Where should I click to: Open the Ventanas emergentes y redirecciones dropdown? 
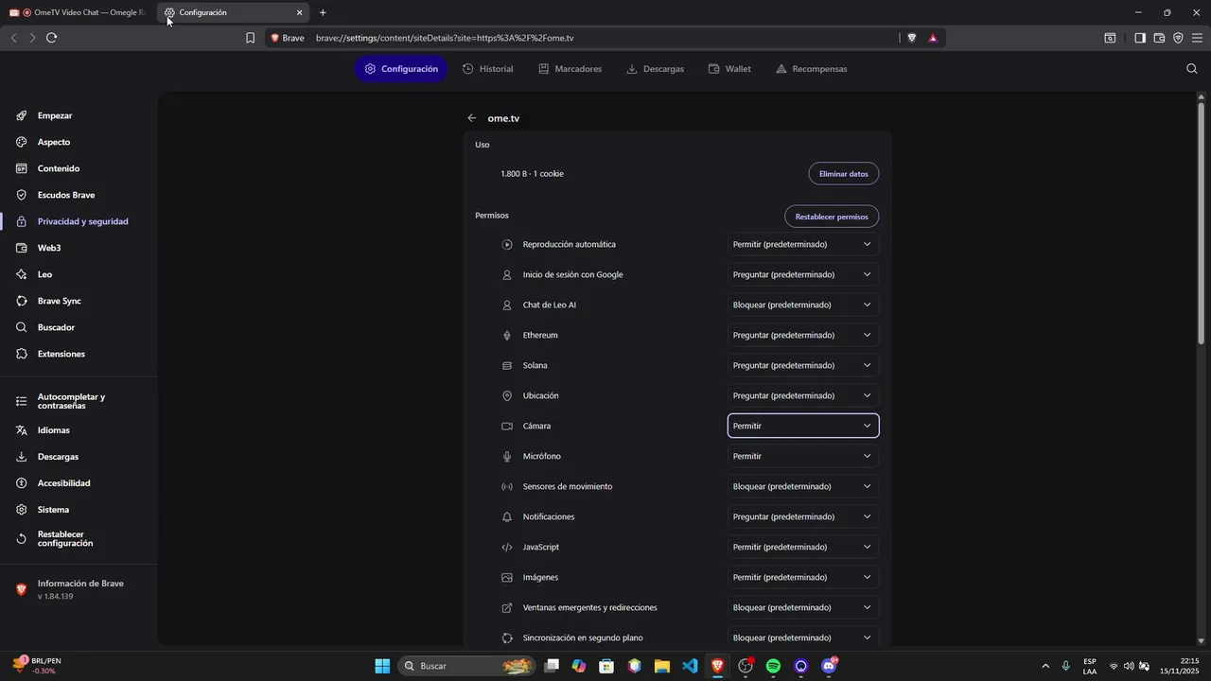pos(803,607)
